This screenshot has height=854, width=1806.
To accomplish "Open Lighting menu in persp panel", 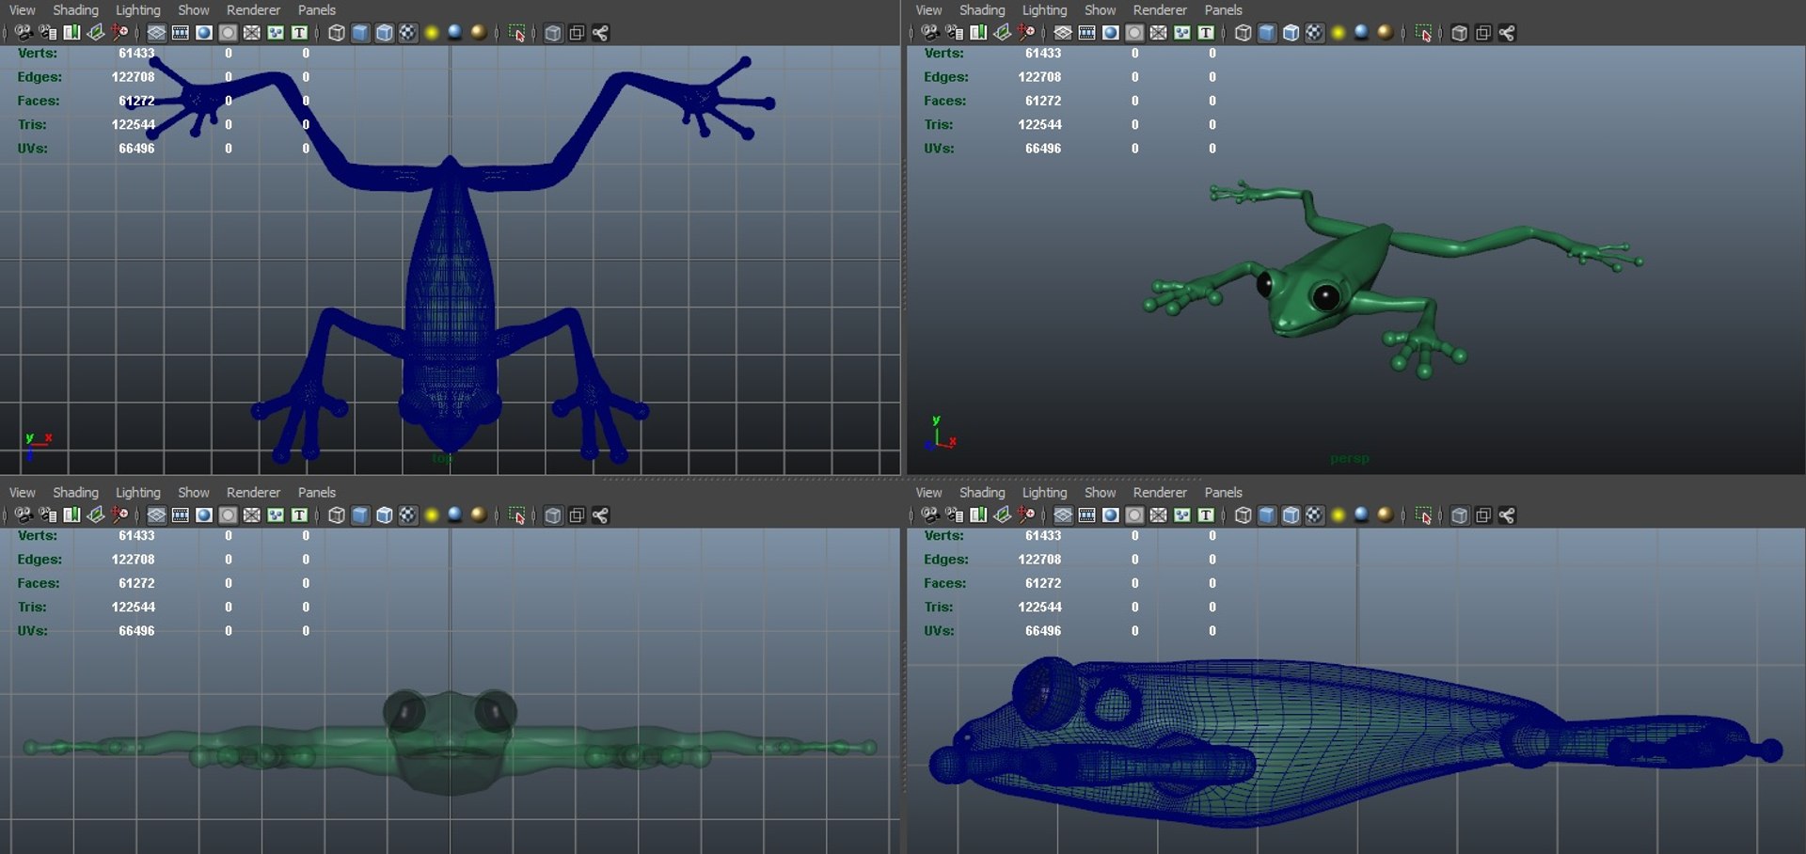I will coord(1045,10).
